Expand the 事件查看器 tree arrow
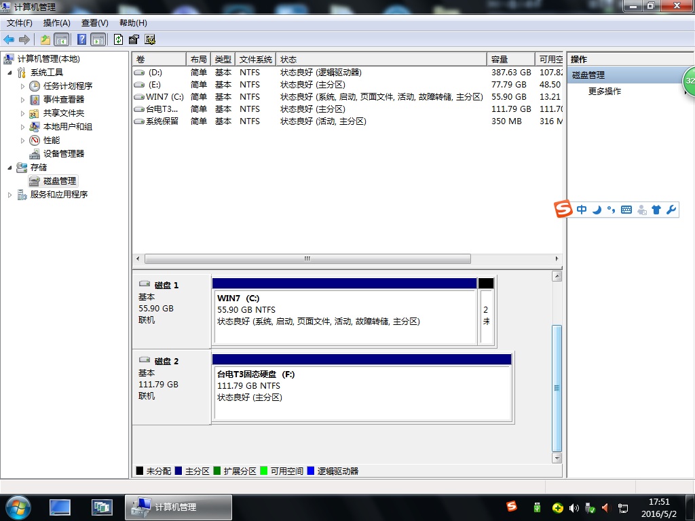This screenshot has height=521, width=695. tap(22, 100)
